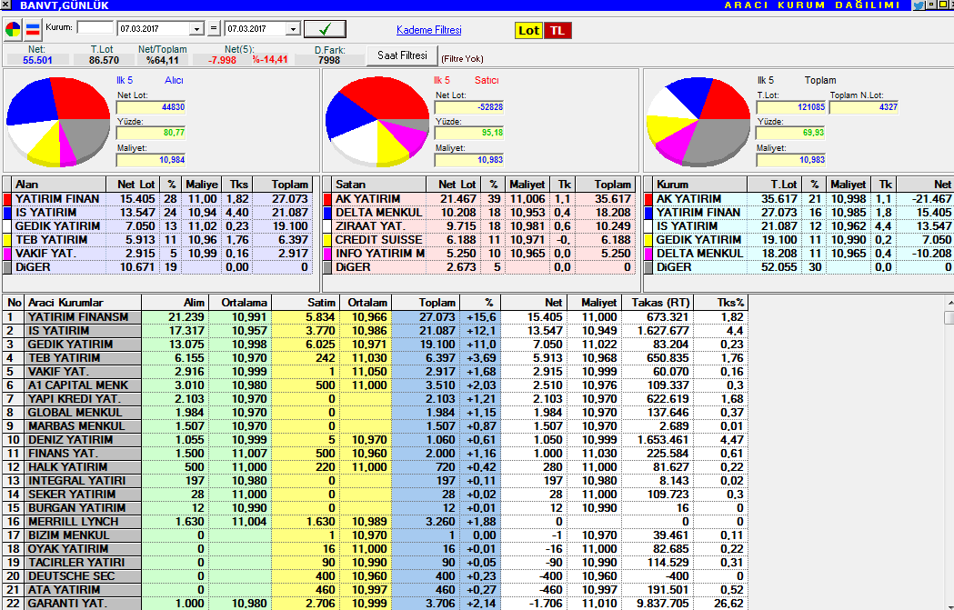Screen dimensions: 954x610
Task: Select the AK YATIRIM row in Satan table
Action: (x=479, y=199)
